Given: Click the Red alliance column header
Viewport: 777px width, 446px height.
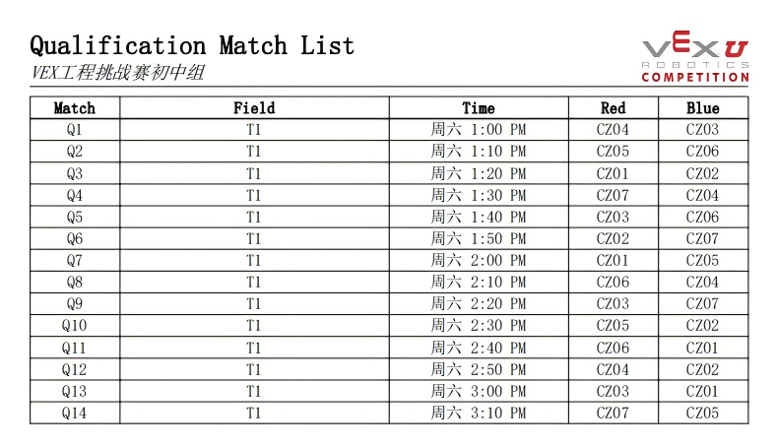Looking at the screenshot, I should click(x=613, y=108).
